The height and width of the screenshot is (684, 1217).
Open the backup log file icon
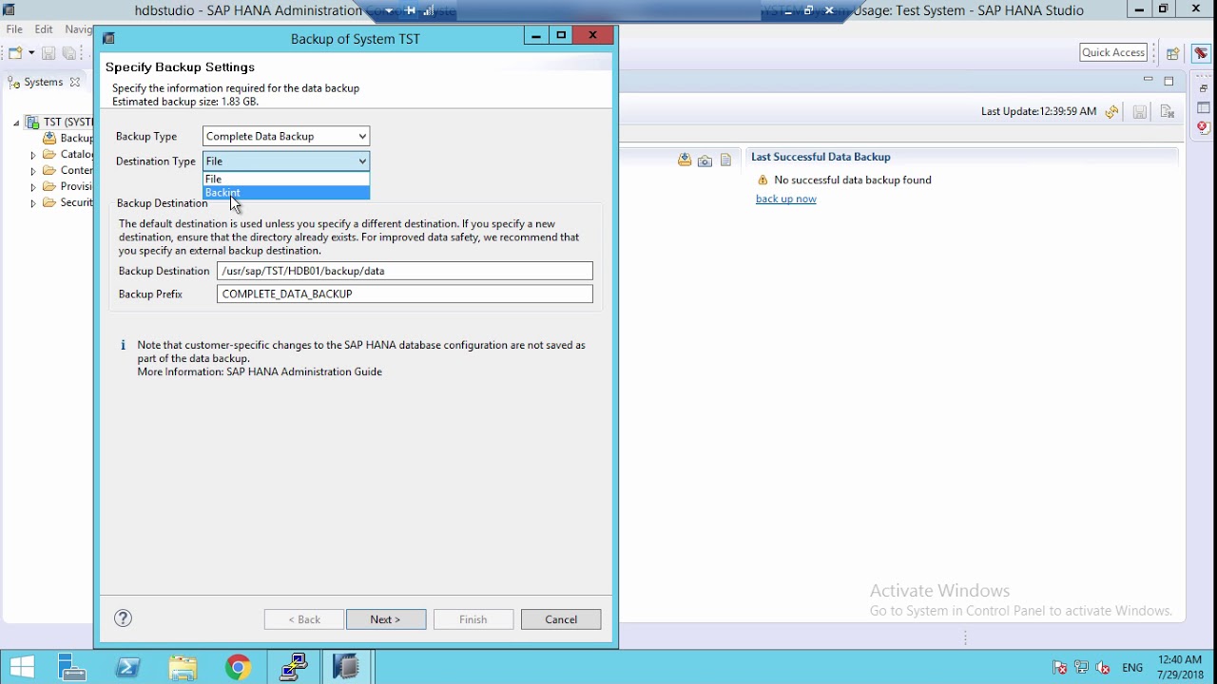pos(725,161)
